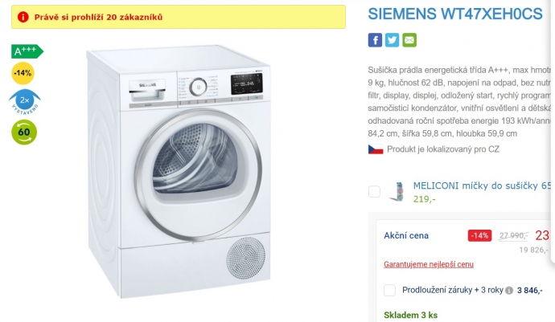Share product via Facebook icon
Screen dimensions: 555x322
(x=375, y=40)
